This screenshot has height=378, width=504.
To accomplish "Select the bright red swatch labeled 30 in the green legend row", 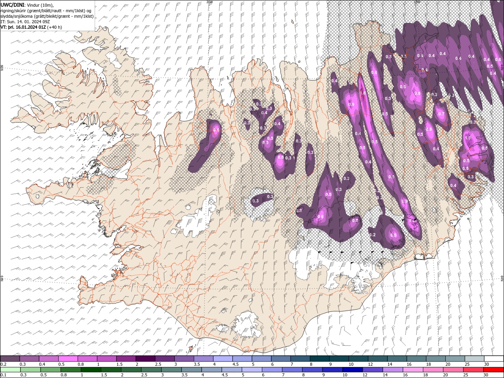I will (493, 370).
